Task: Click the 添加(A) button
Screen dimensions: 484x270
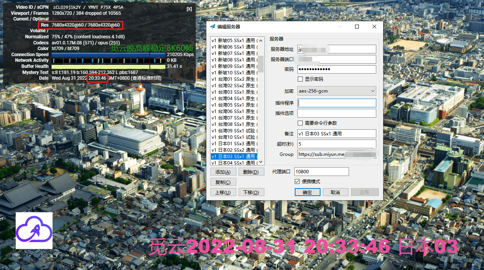Action: tap(223, 172)
